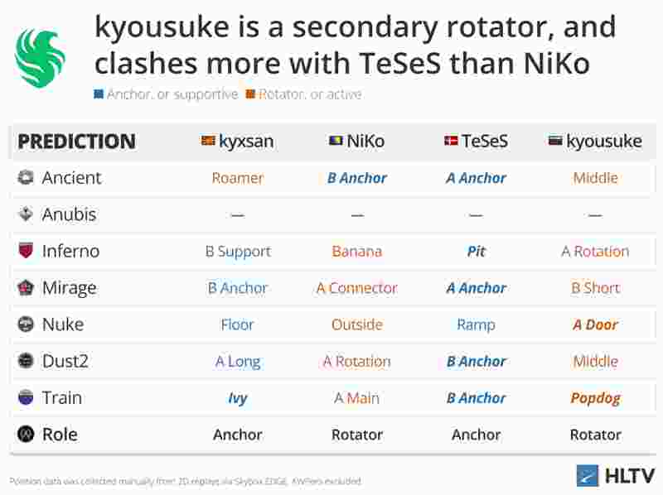Click kyousuke's Popdog position on Train
The height and width of the screenshot is (495, 663).
pos(595,398)
